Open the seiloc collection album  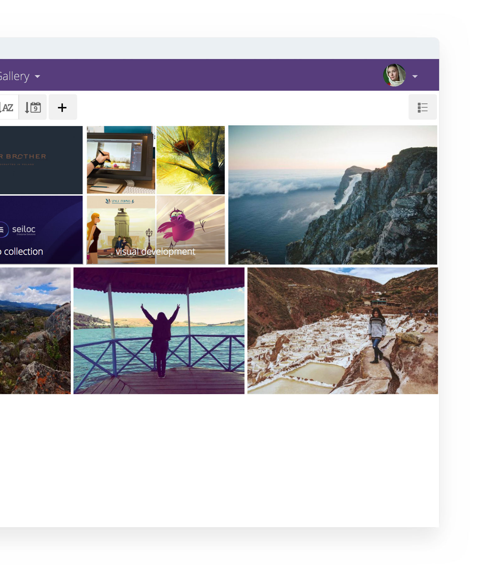(41, 230)
